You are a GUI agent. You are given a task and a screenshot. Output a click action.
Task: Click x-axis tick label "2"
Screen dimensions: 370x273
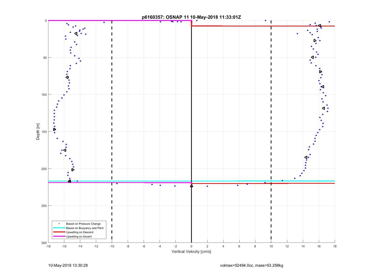point(207,246)
